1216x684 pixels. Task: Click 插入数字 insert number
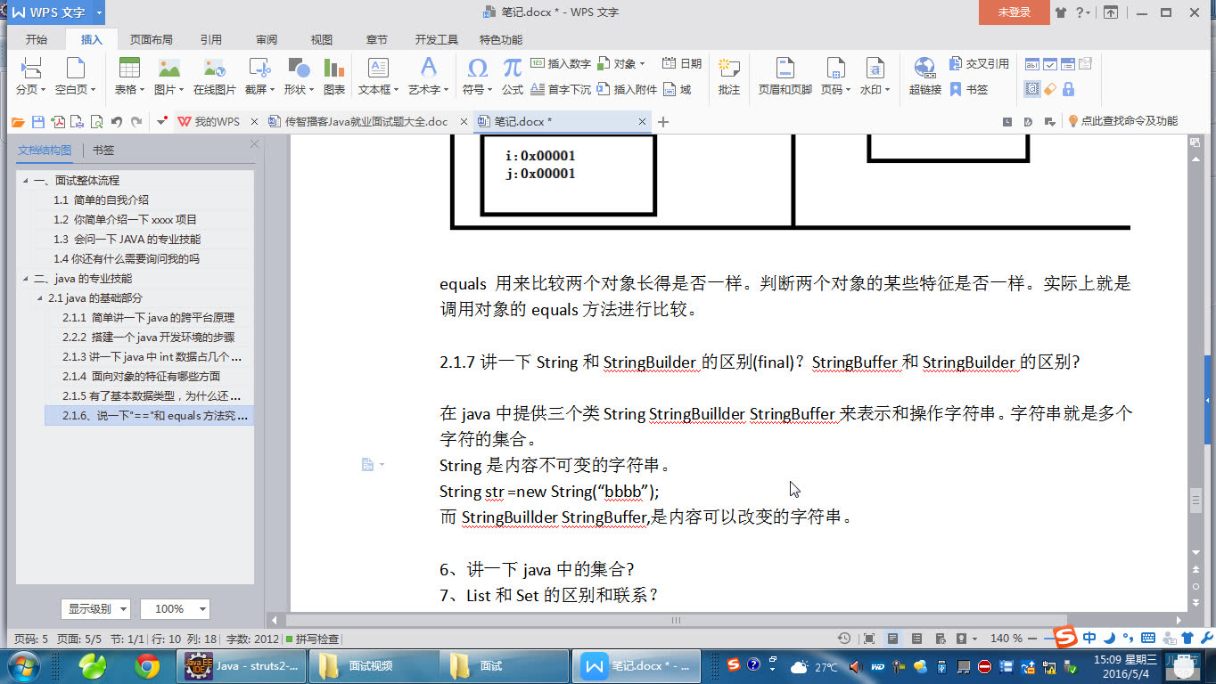pos(561,63)
